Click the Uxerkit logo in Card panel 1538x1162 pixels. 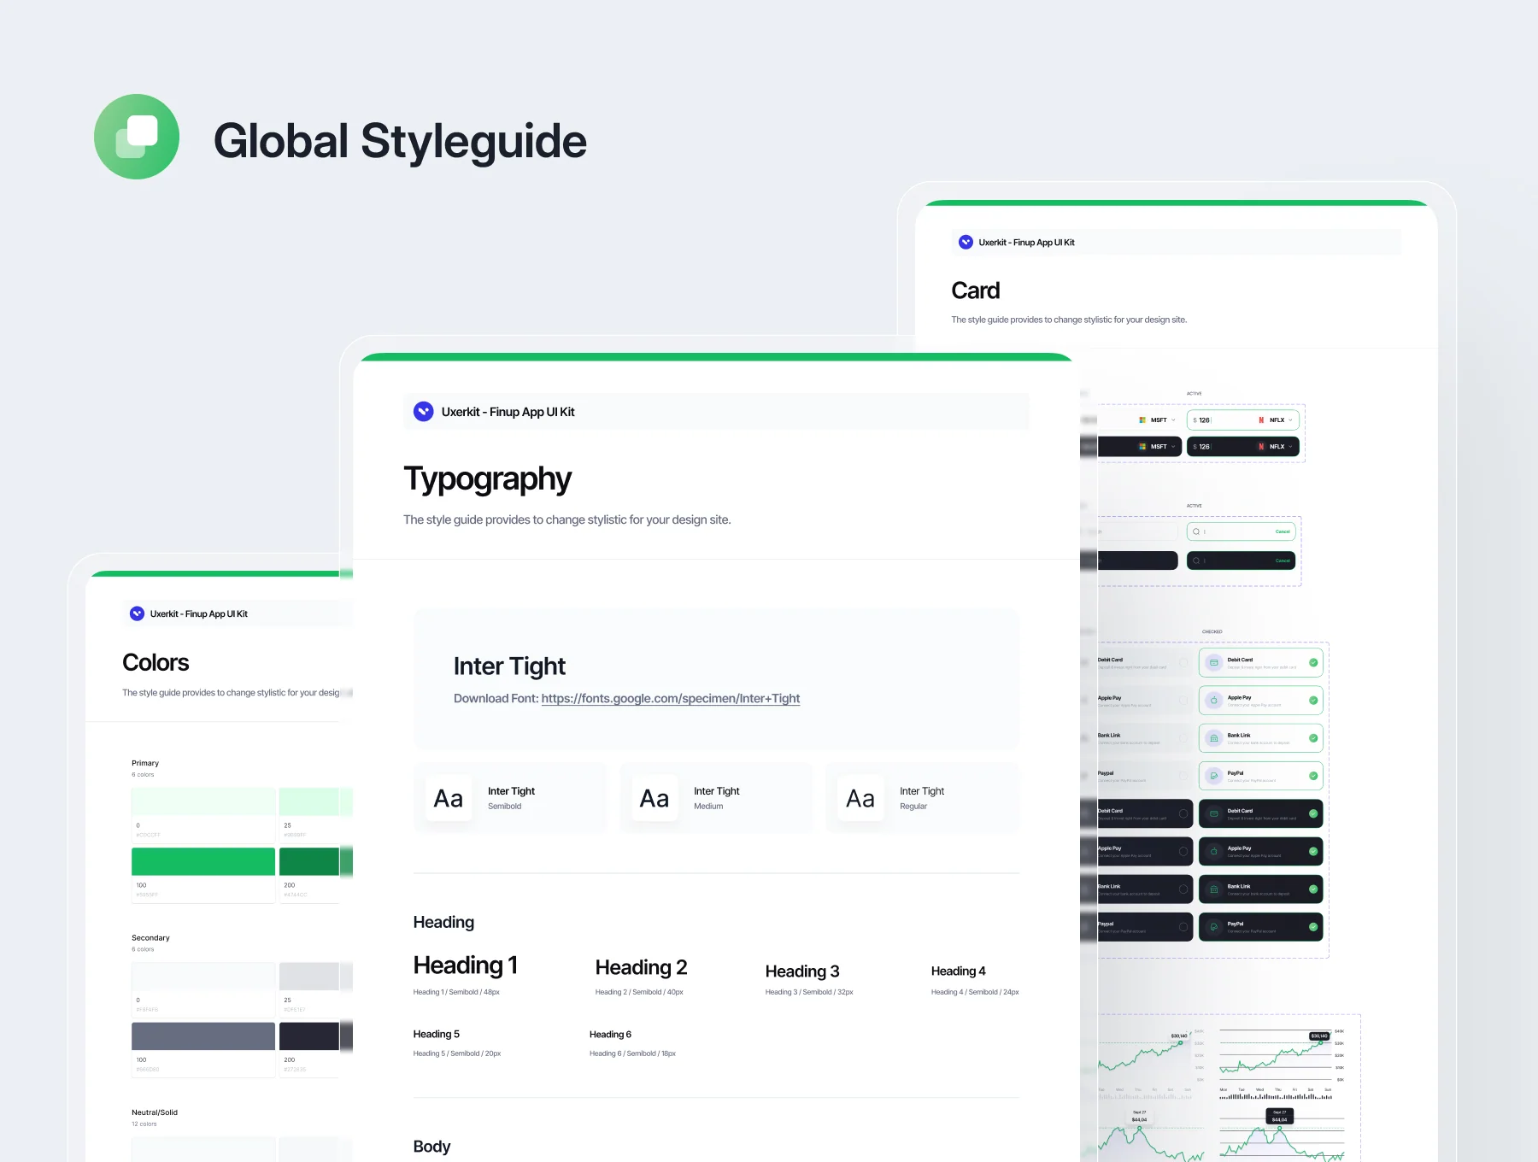point(966,243)
